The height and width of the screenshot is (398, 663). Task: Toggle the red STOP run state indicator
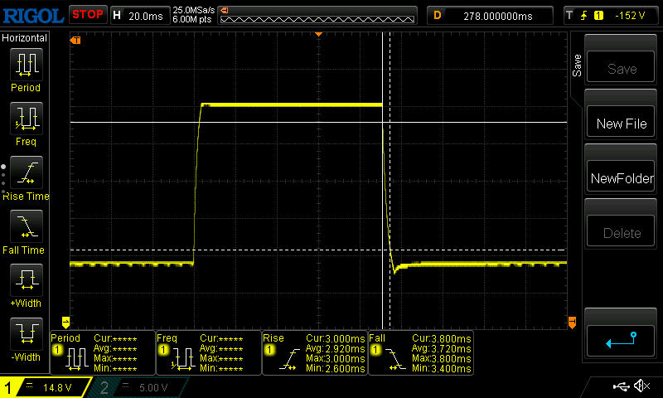point(87,14)
